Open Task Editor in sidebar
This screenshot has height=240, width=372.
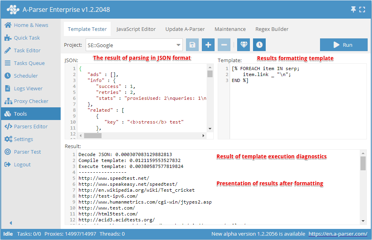pyautogui.click(x=27, y=50)
